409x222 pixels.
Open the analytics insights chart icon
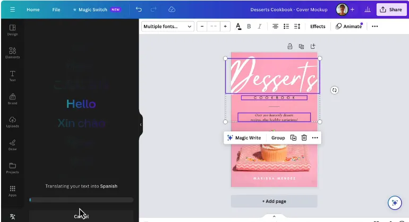click(368, 10)
